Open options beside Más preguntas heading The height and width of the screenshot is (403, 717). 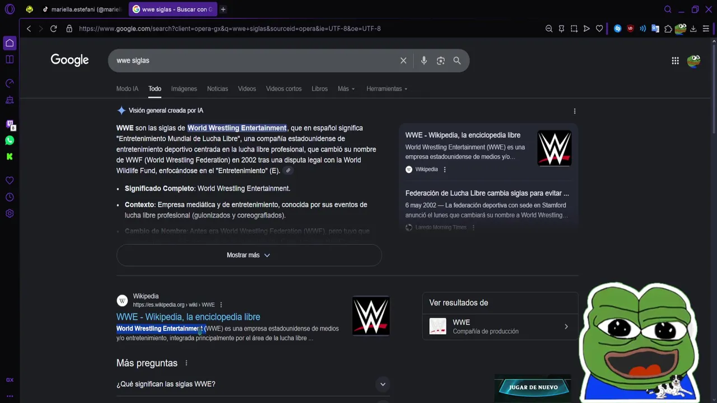[186, 363]
